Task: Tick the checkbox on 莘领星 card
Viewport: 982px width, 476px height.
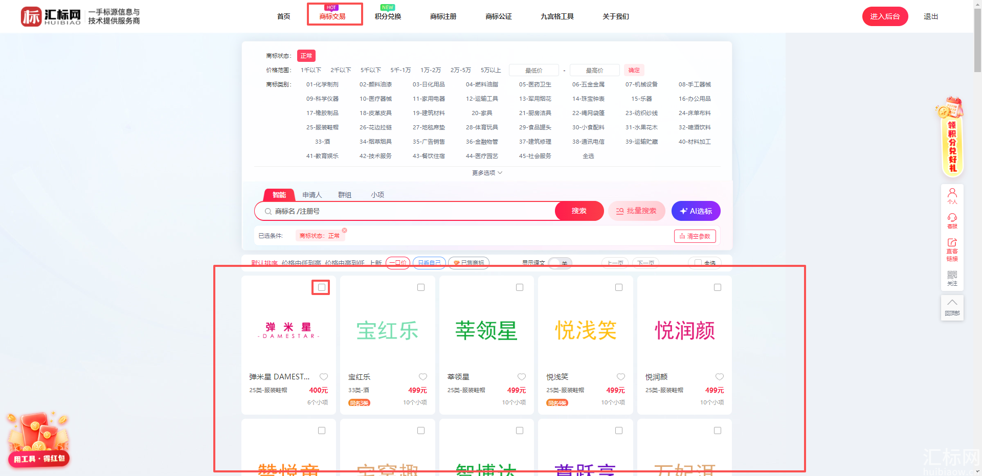Action: coord(520,287)
